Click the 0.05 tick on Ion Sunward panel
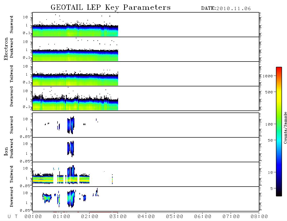287x221 pixels. click(25, 137)
